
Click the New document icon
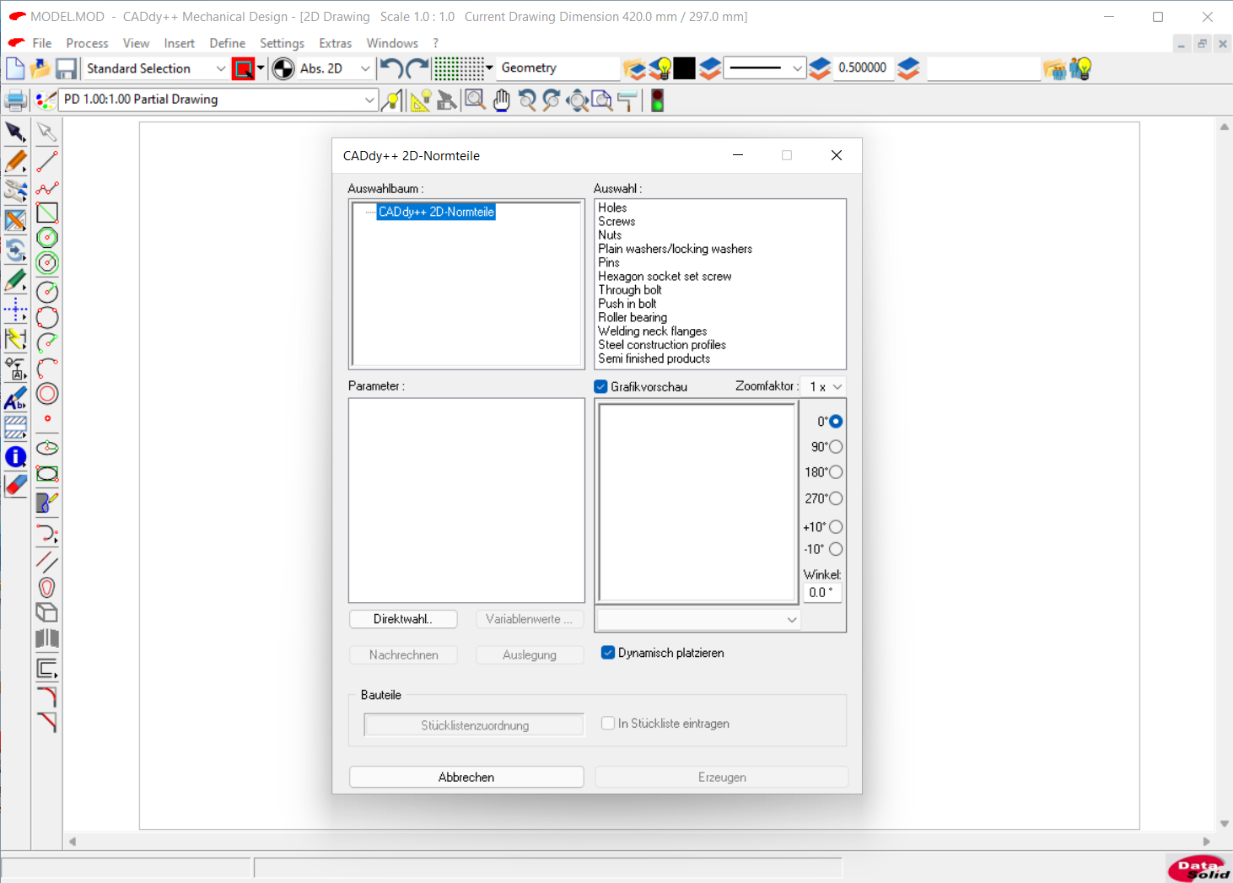pyautogui.click(x=15, y=68)
